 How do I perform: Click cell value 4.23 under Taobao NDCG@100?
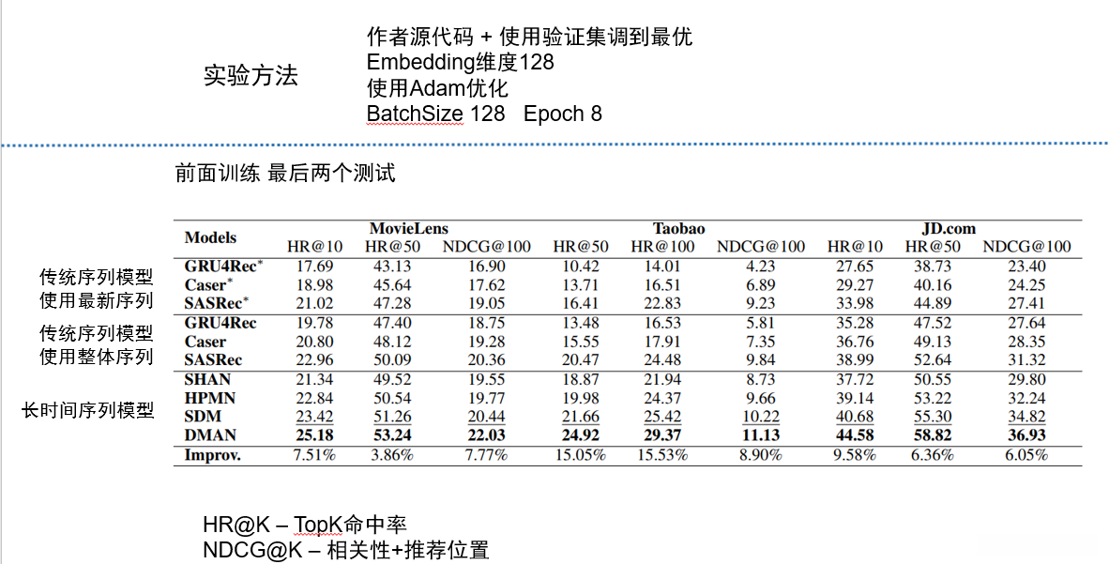click(x=761, y=267)
